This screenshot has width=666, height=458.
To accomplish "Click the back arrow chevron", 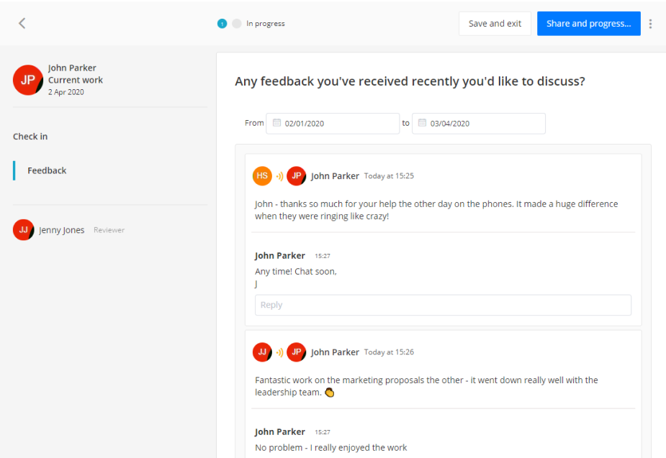I will coord(22,23).
